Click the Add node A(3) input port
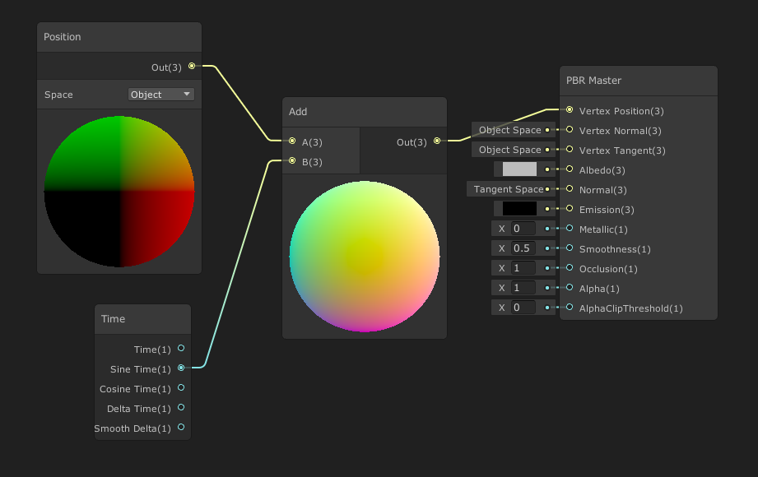 [x=291, y=141]
